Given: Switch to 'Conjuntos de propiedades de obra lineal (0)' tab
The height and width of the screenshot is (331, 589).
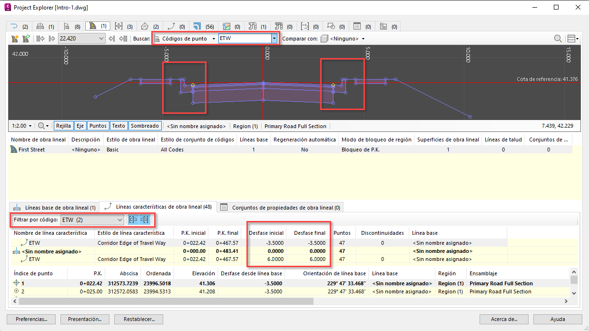Looking at the screenshot, I should click(280, 208).
